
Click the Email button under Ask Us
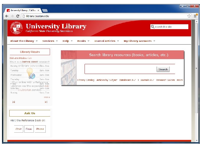29,129
